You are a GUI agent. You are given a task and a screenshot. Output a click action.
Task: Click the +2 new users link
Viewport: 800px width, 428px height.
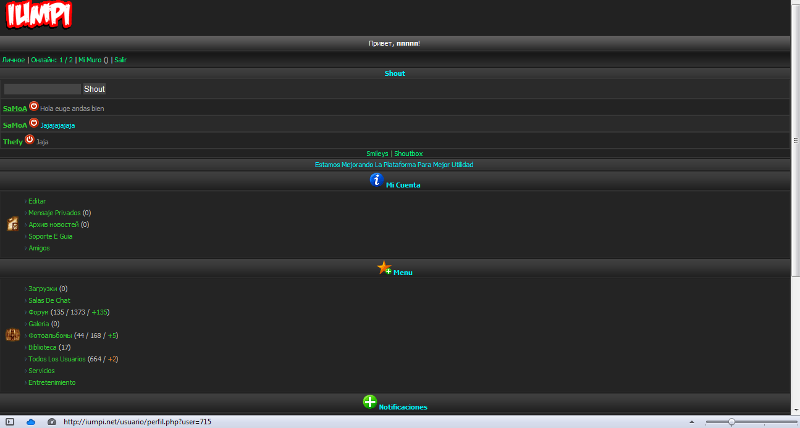coord(112,359)
